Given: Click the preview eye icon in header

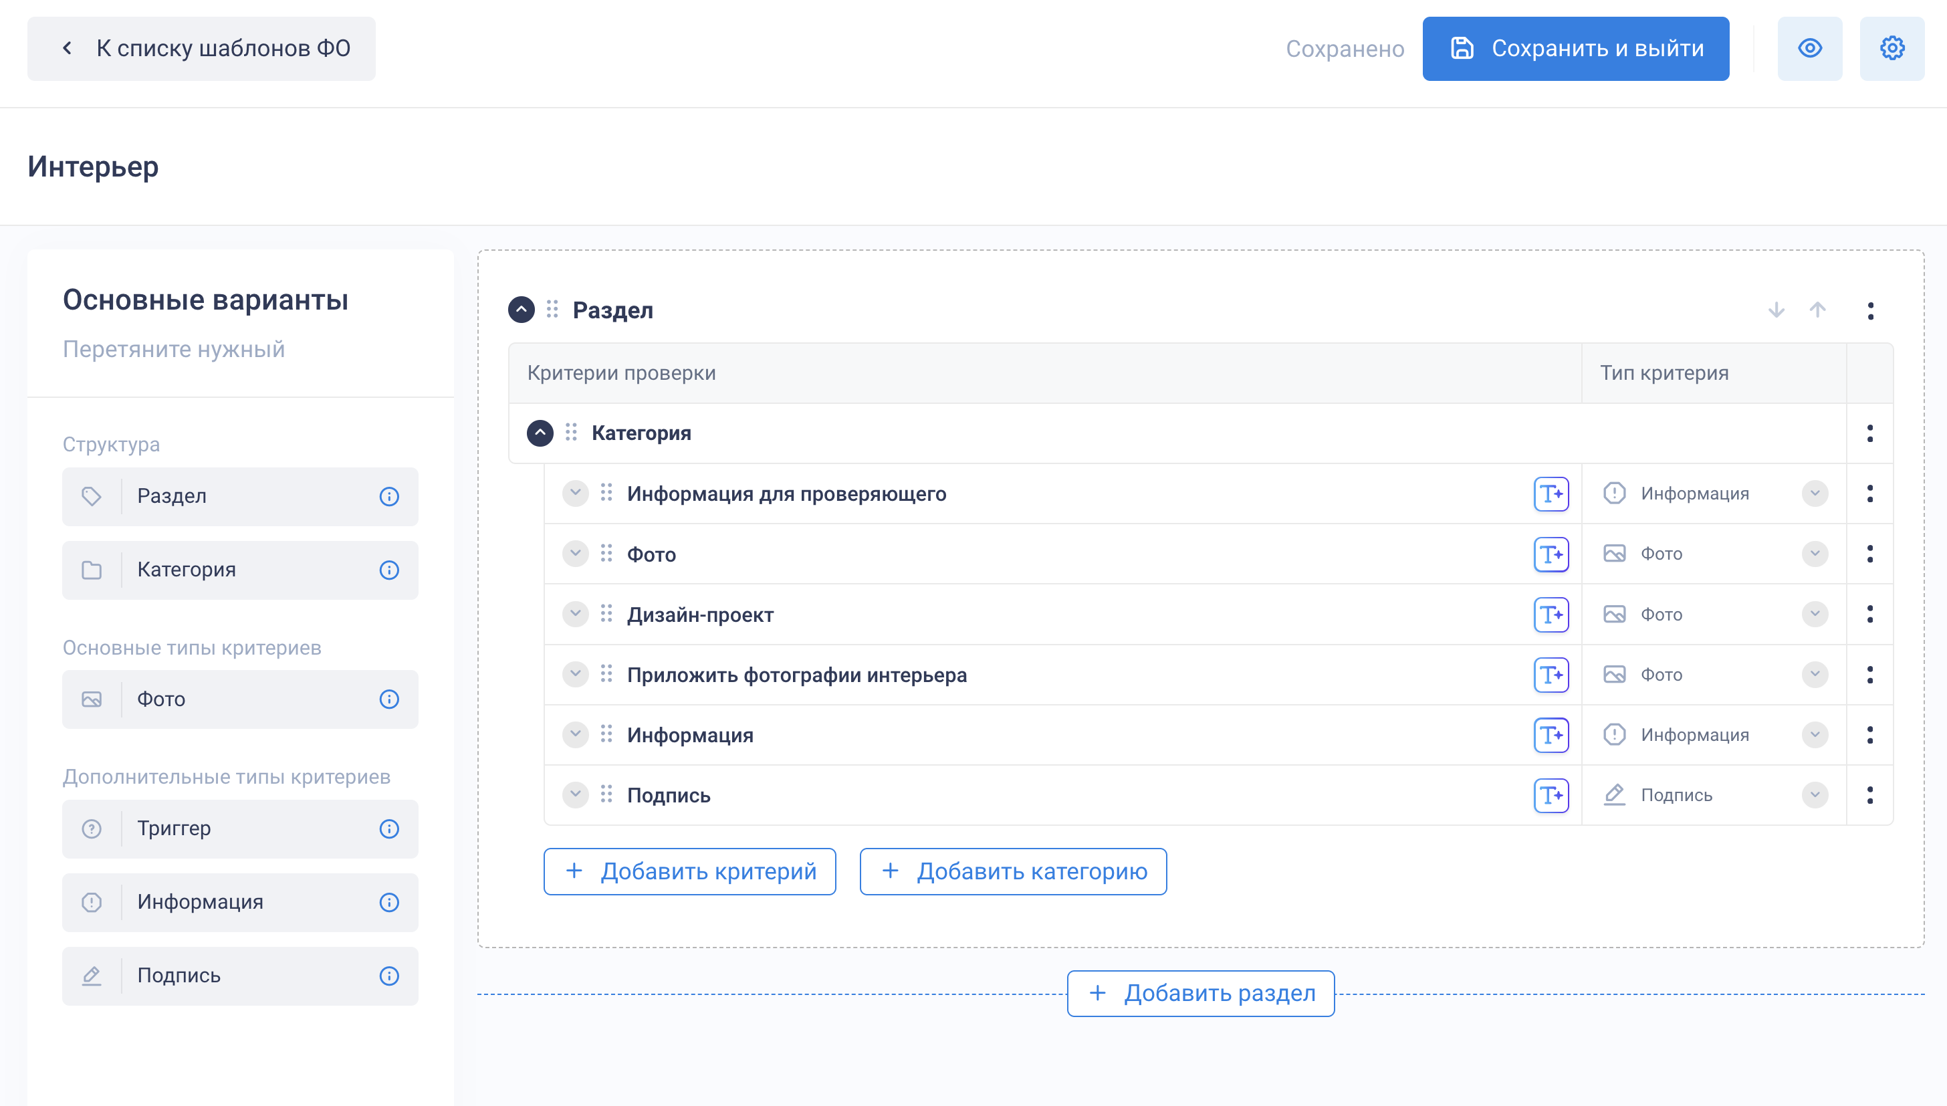Looking at the screenshot, I should [x=1809, y=49].
